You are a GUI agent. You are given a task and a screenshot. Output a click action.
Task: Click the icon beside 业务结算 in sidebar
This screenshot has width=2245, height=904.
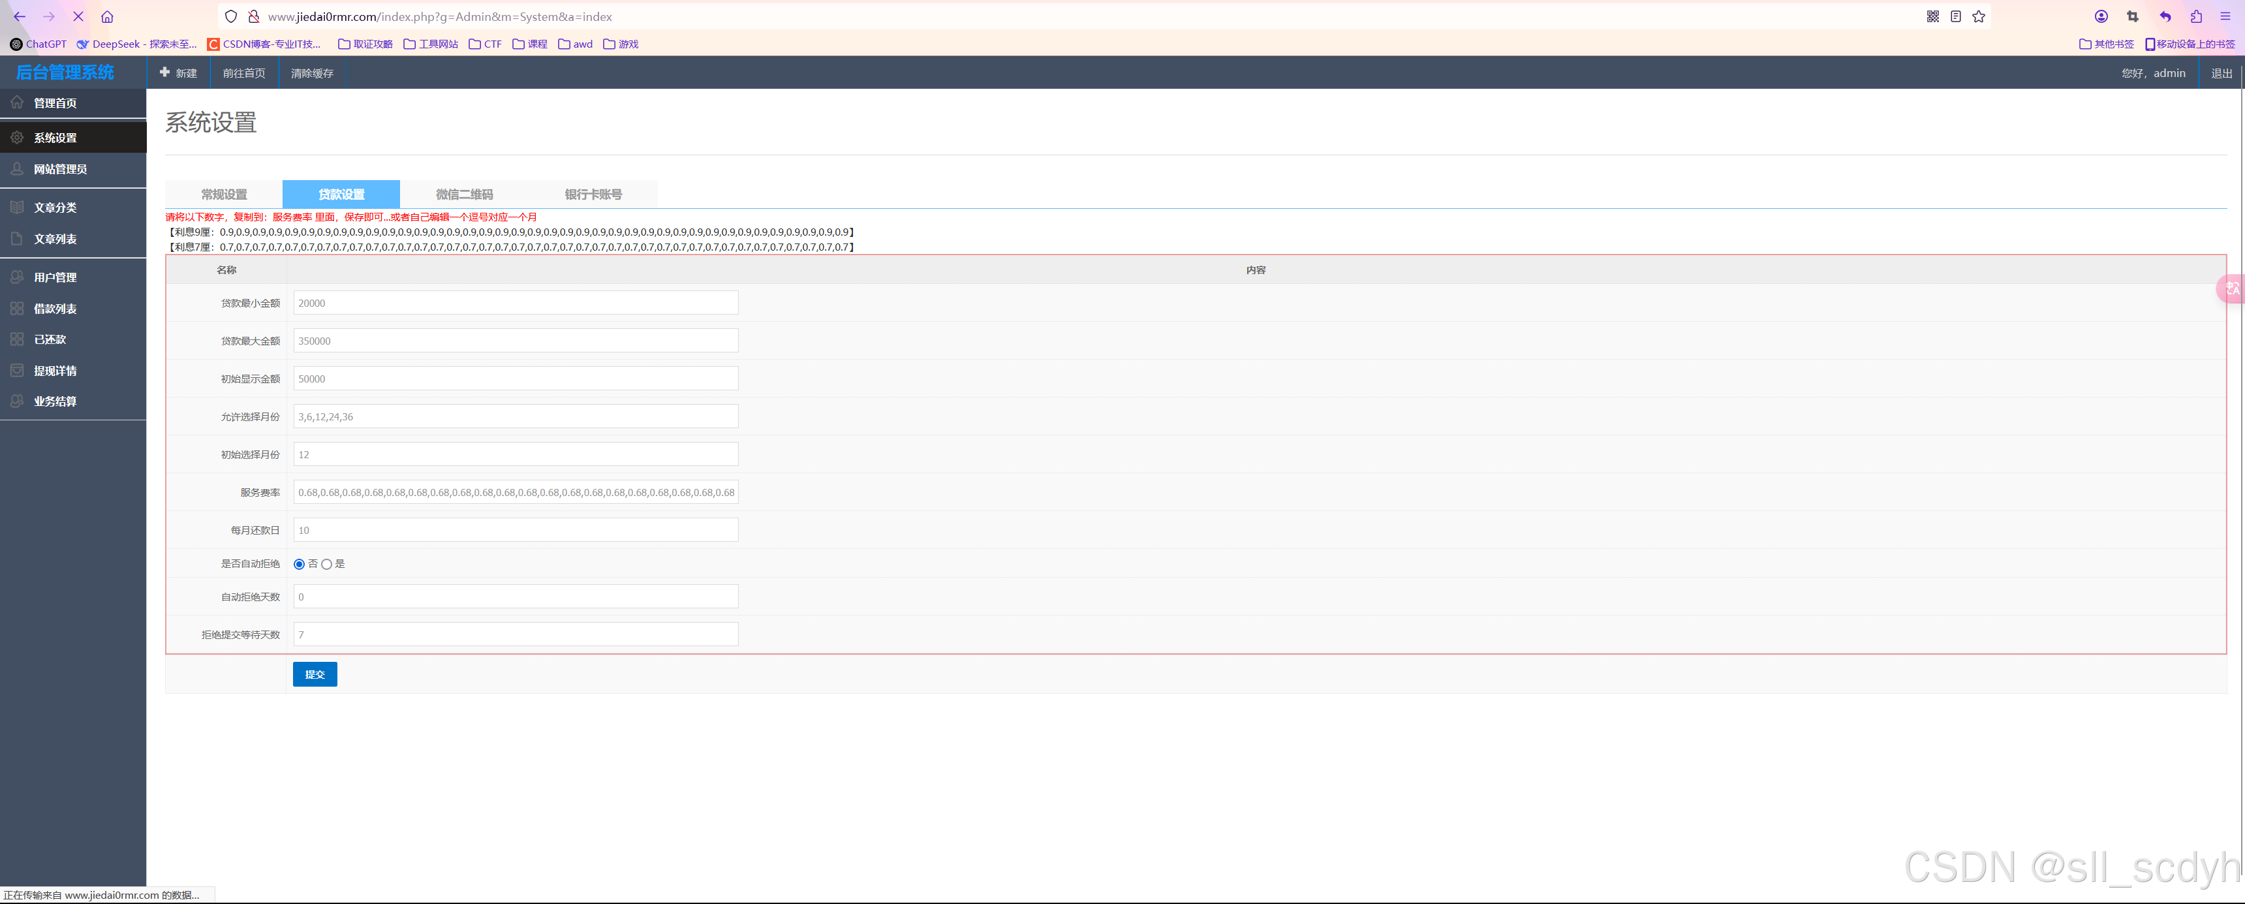[18, 401]
